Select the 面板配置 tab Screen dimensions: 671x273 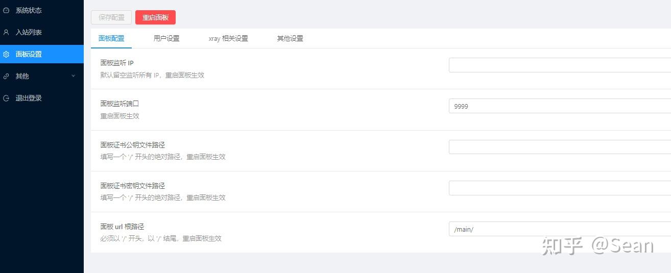[x=111, y=38]
